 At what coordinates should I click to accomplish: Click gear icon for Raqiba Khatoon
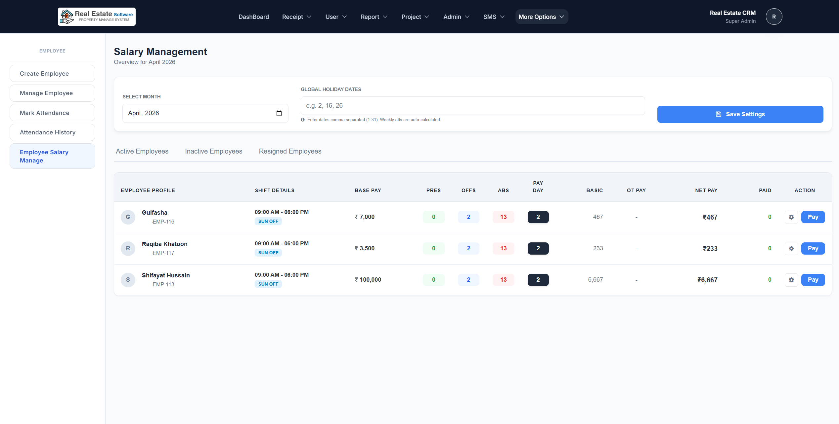(x=791, y=248)
